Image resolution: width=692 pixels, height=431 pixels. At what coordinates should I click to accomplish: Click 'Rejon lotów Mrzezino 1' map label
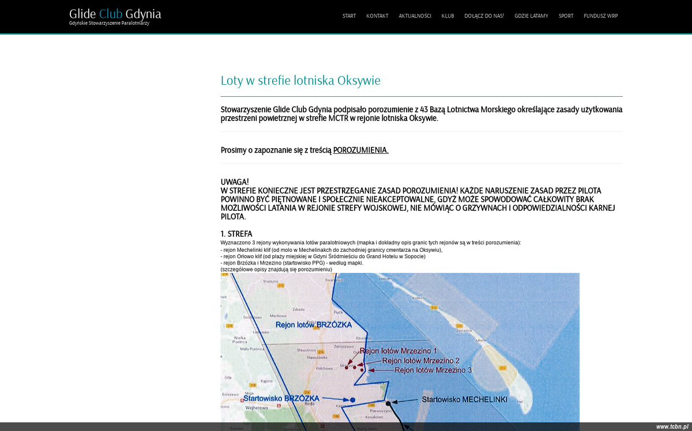(398, 351)
